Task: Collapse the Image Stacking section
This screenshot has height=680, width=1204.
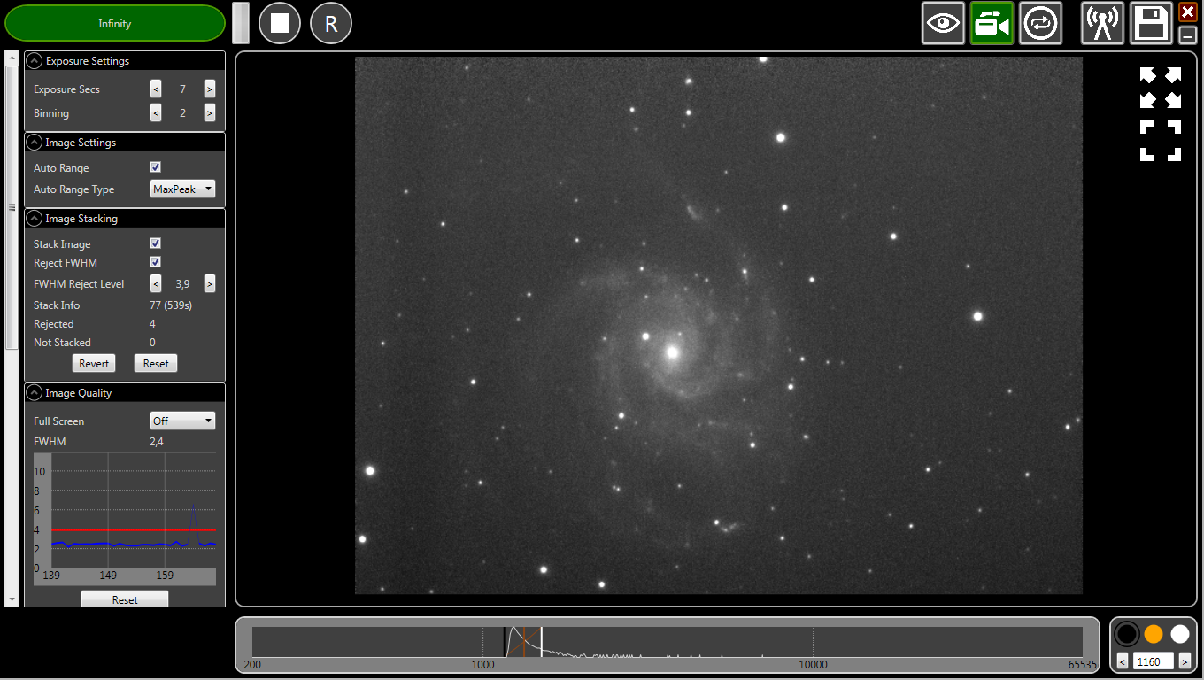Action: pyautogui.click(x=35, y=219)
